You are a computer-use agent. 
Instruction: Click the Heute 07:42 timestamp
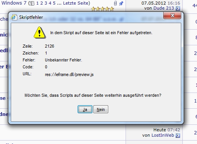(167, 130)
